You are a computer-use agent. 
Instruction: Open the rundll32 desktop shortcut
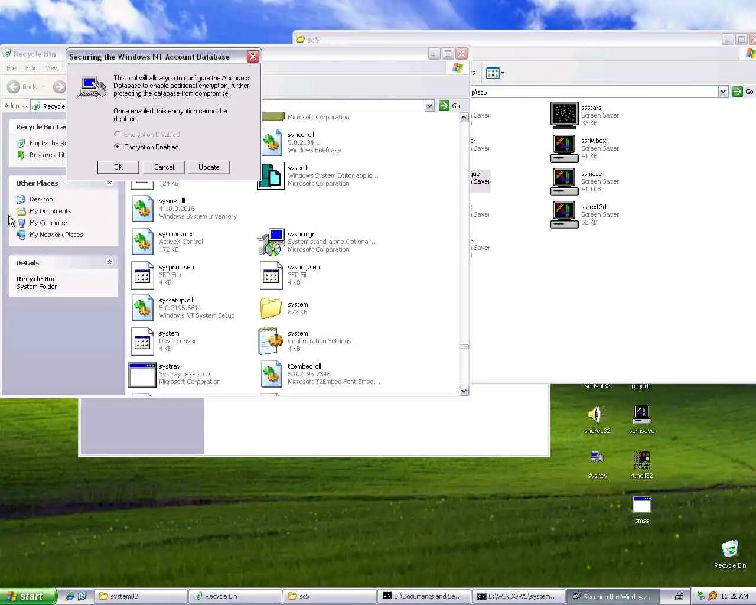pyautogui.click(x=641, y=460)
